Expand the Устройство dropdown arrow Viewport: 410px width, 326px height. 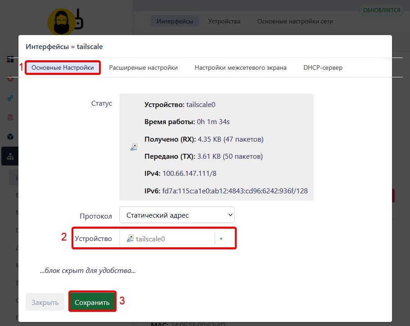(222, 238)
